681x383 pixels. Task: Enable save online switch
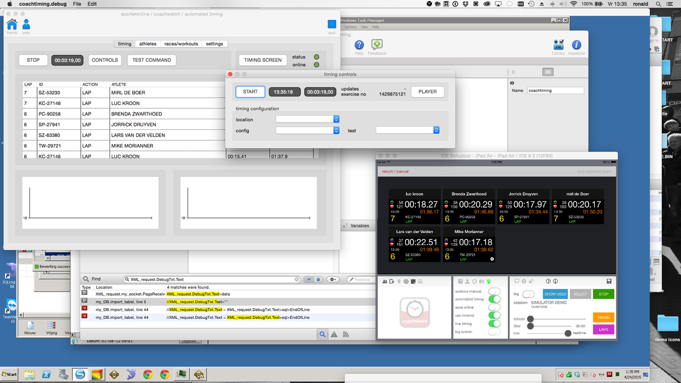tap(494, 307)
